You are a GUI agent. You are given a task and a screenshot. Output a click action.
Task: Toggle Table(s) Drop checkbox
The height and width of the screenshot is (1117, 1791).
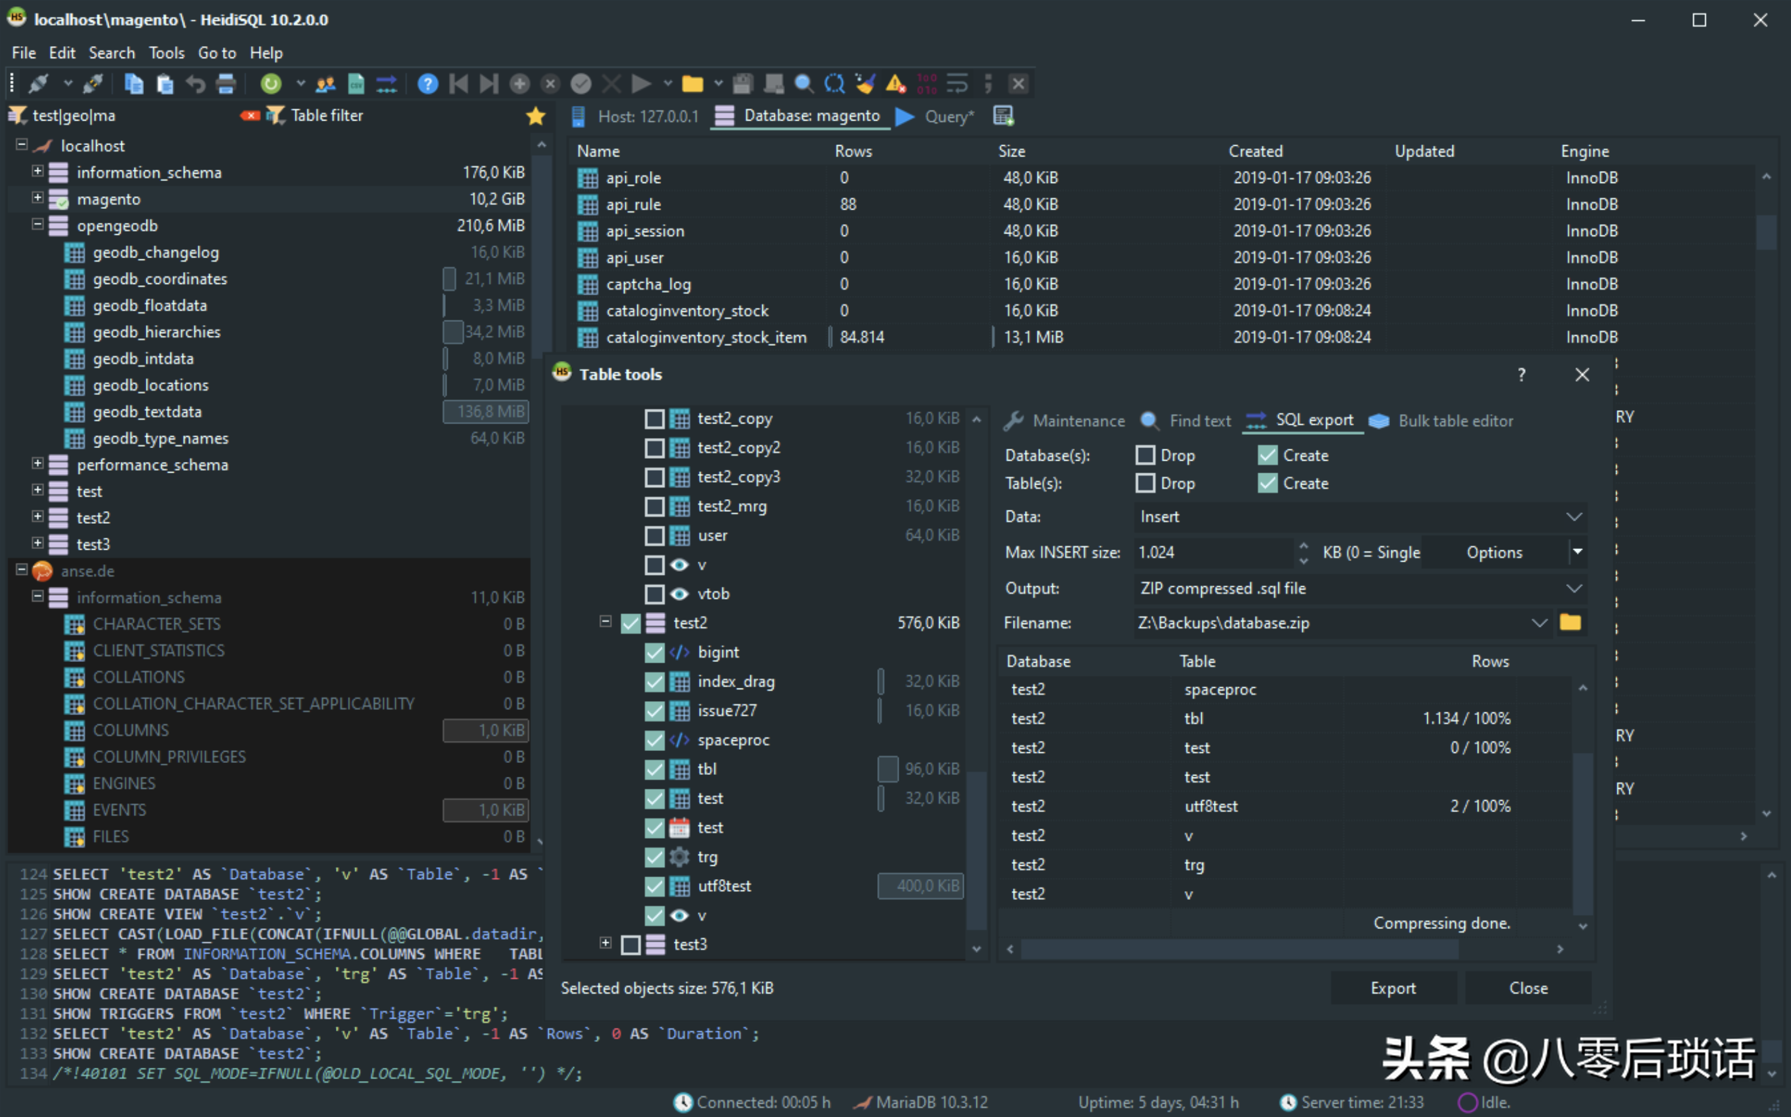pyautogui.click(x=1145, y=483)
